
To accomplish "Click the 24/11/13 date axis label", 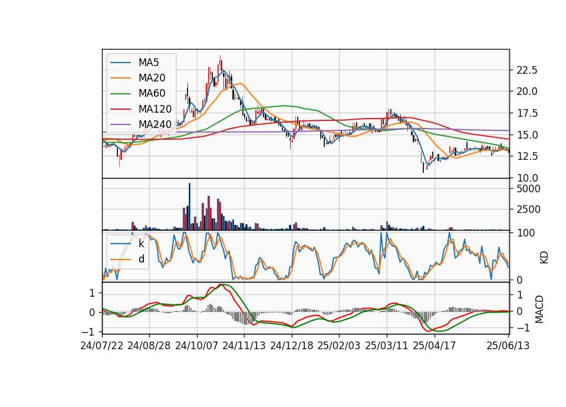I will click(244, 346).
